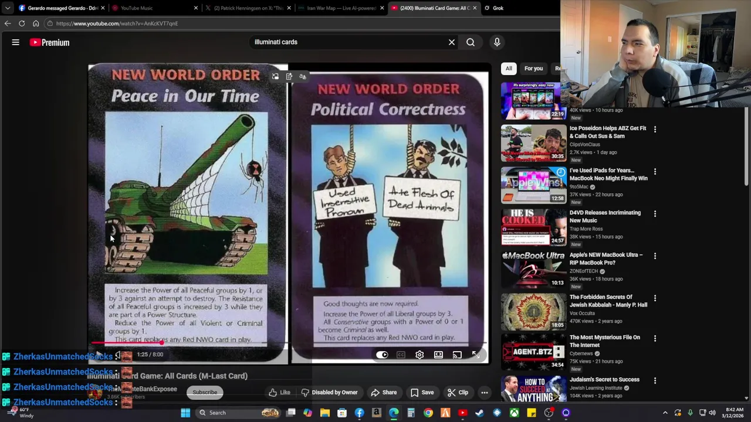
Task: Reload the current browser page
Action: coord(22,23)
